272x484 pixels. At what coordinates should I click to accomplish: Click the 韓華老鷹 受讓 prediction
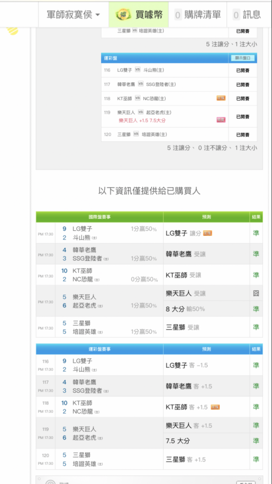(185, 254)
